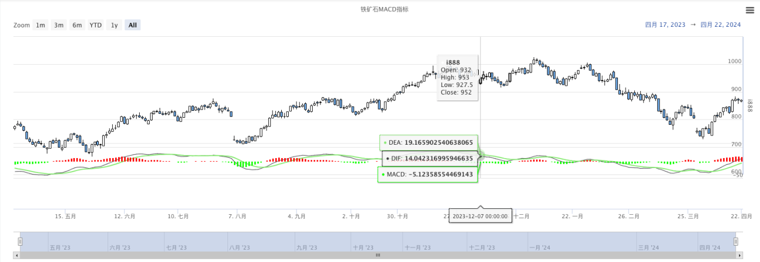Click the 800 price axis label
This screenshot has width=760, height=262.
pyautogui.click(x=737, y=116)
